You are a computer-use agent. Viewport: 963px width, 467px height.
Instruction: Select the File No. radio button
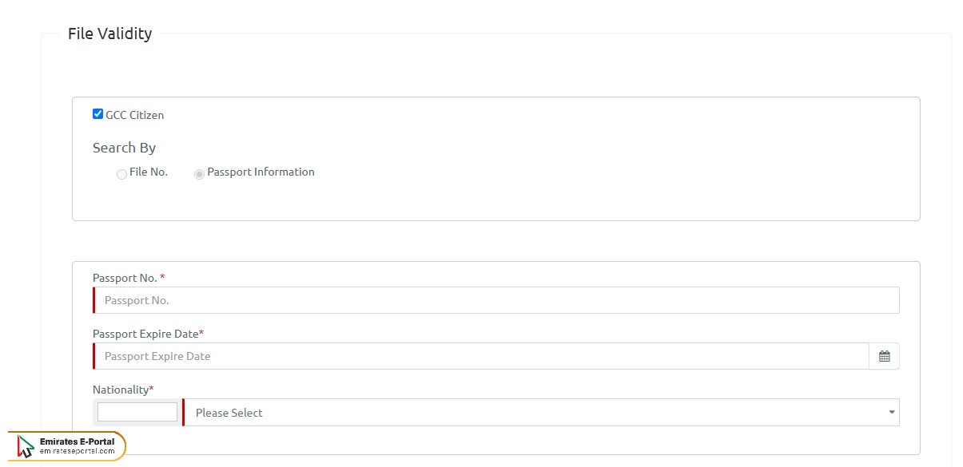(x=121, y=174)
